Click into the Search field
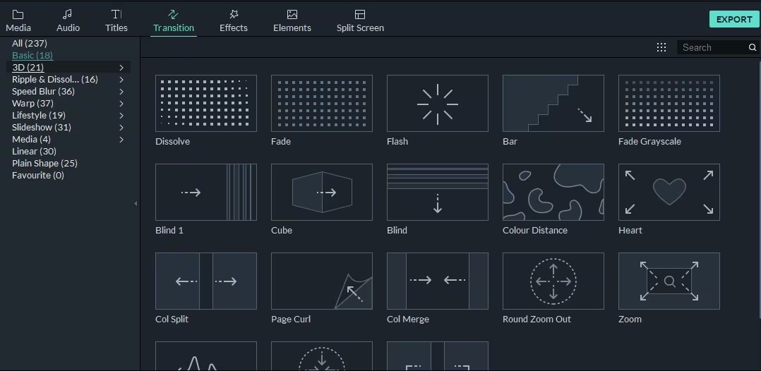The height and width of the screenshot is (371, 761). tap(714, 47)
